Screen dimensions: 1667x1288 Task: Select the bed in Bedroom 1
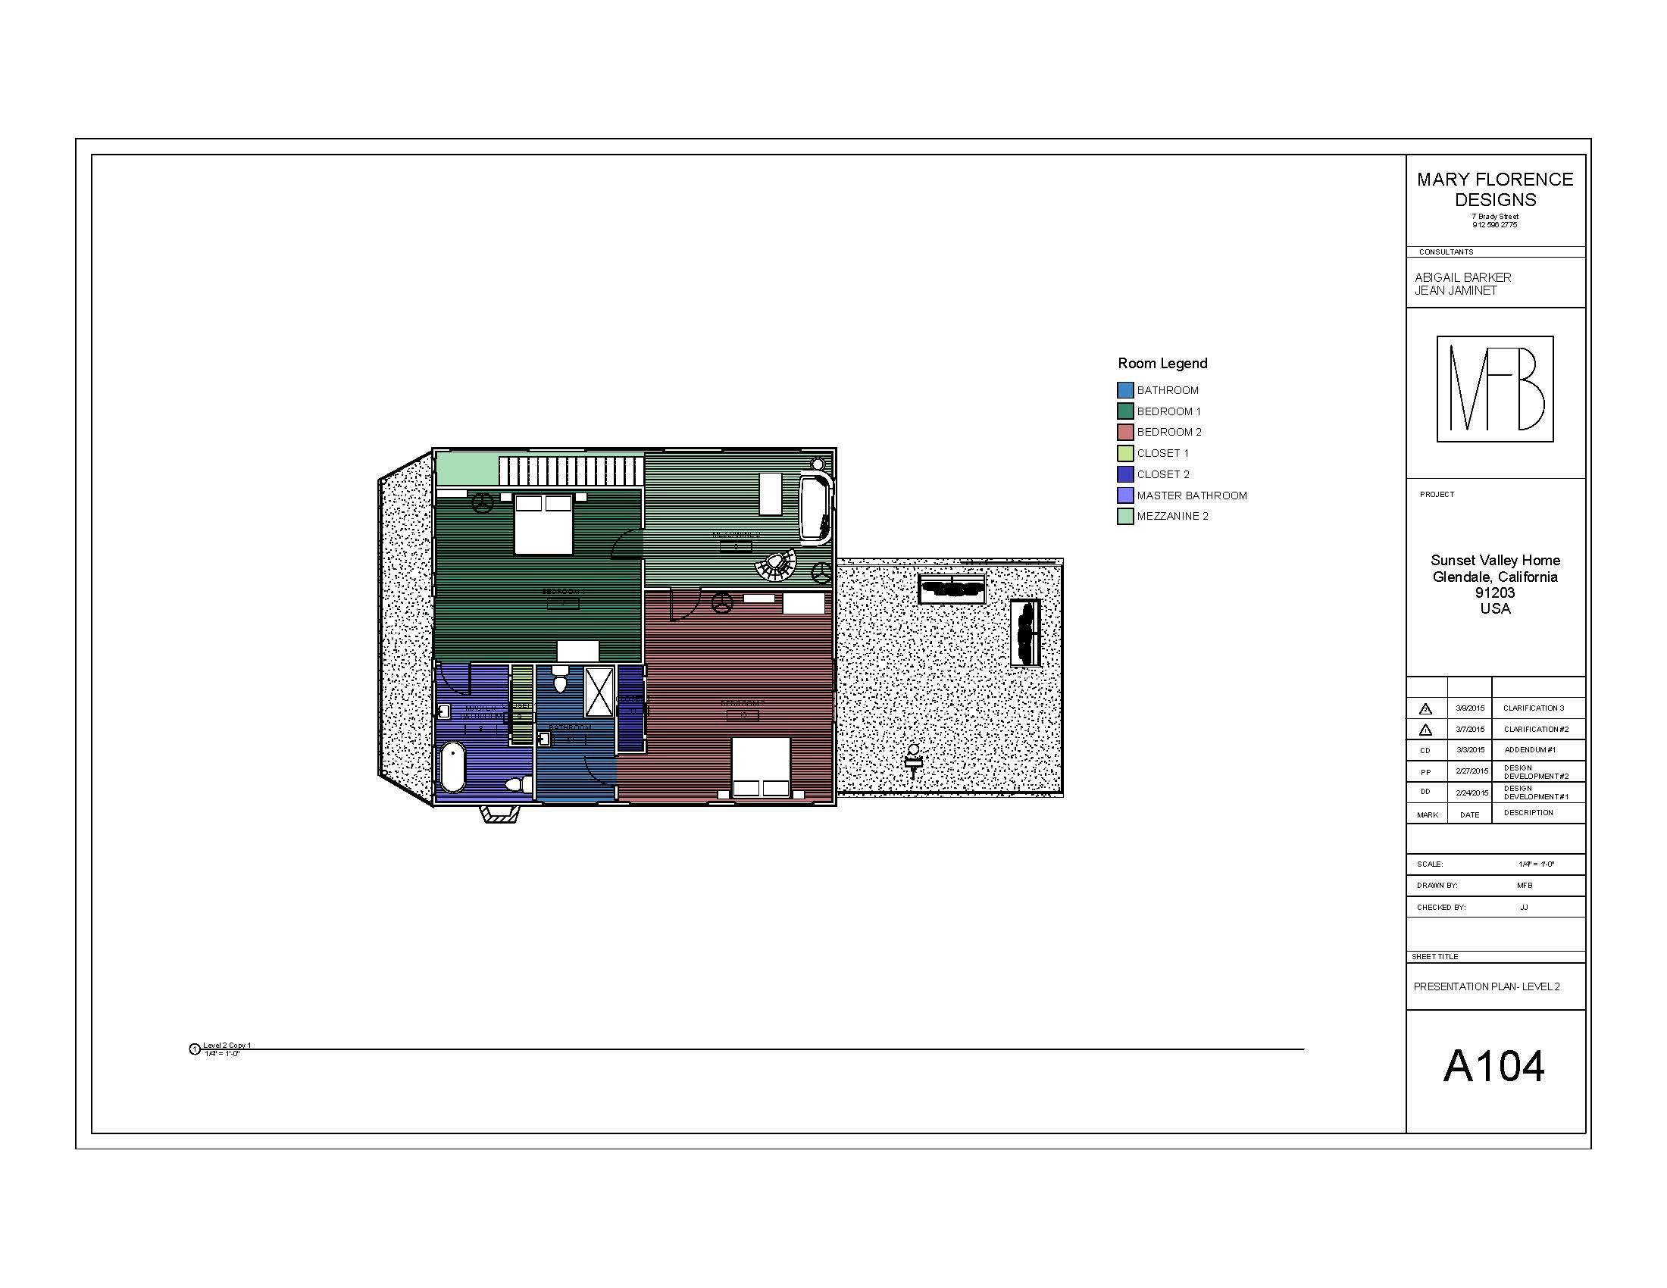tap(543, 524)
